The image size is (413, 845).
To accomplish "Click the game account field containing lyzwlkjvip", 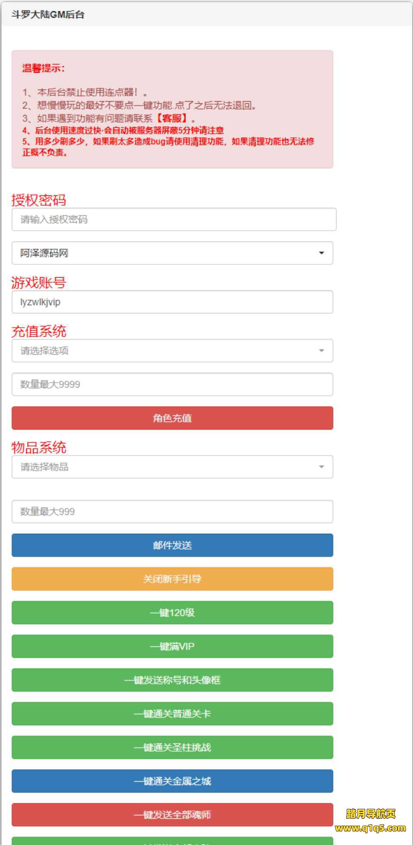I will click(172, 302).
